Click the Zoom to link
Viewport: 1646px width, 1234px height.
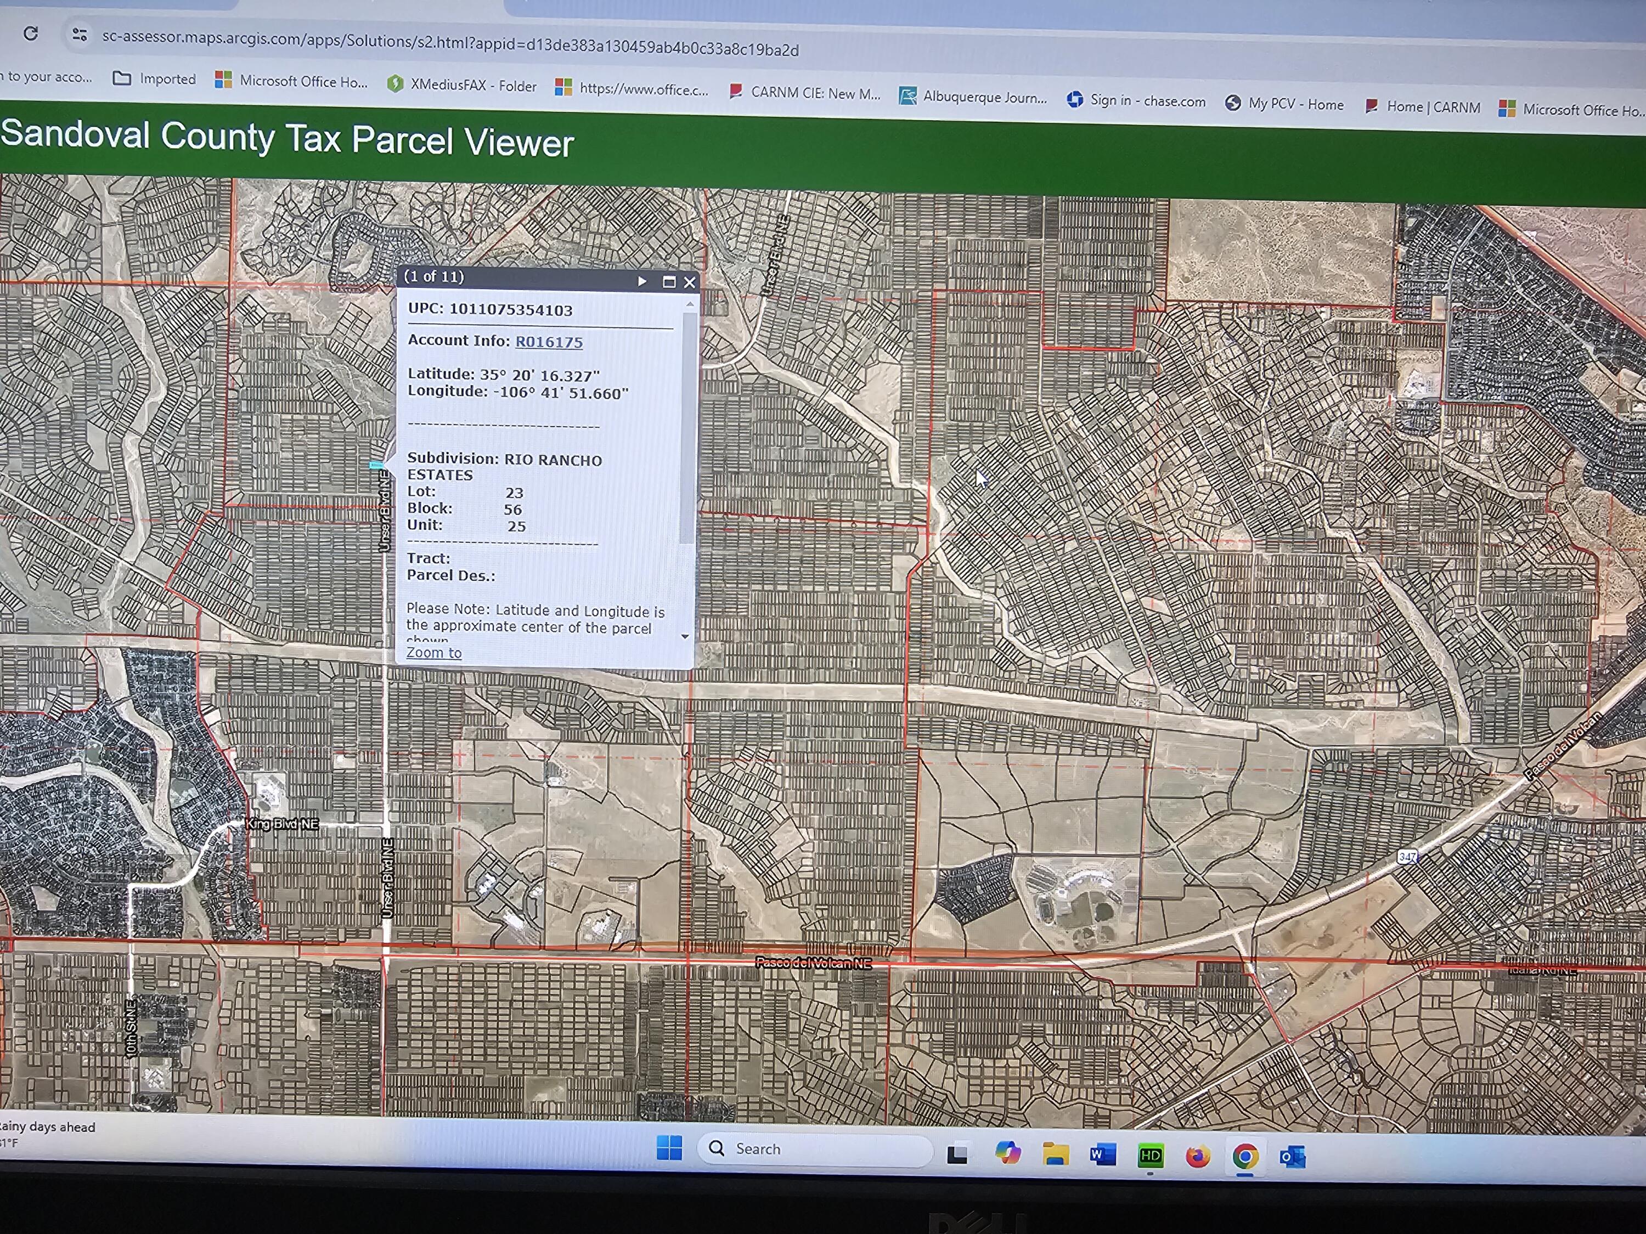(434, 652)
